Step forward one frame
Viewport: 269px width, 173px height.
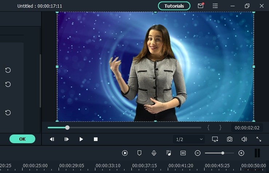67,139
